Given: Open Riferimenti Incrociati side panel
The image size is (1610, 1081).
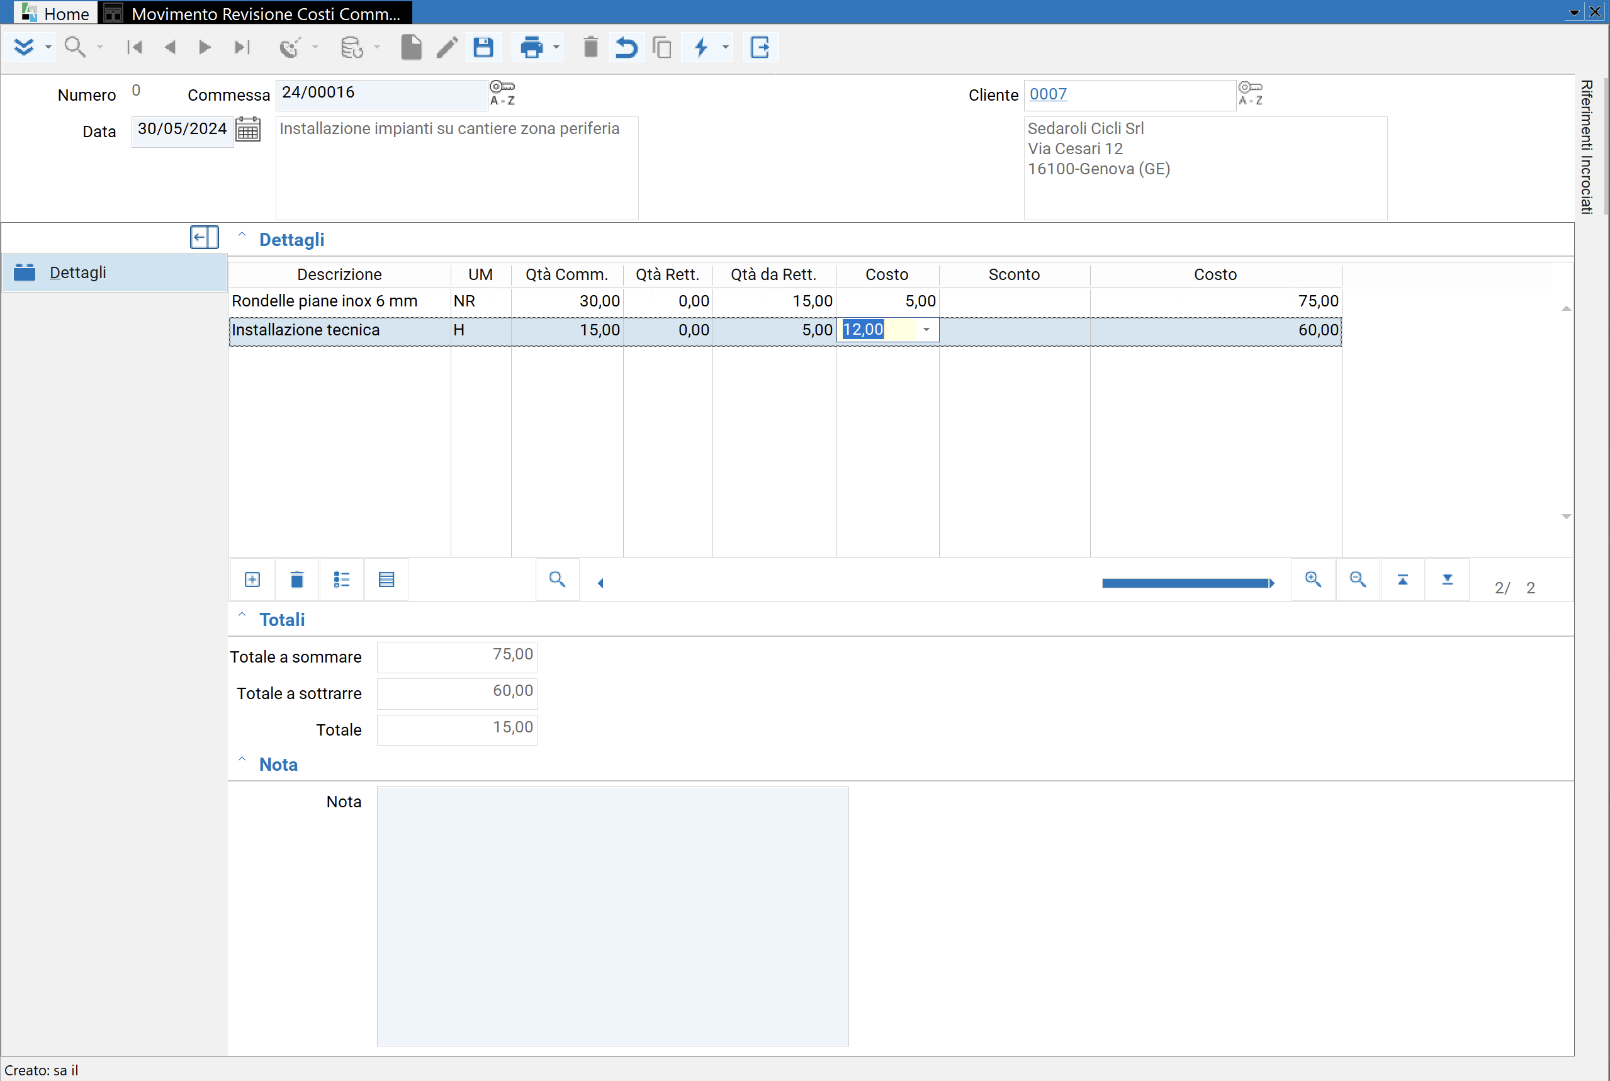Looking at the screenshot, I should click(1587, 147).
